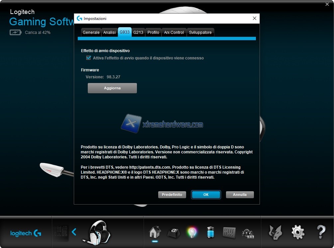Switch to the Generale tab
The image size is (334, 248).
click(x=91, y=33)
